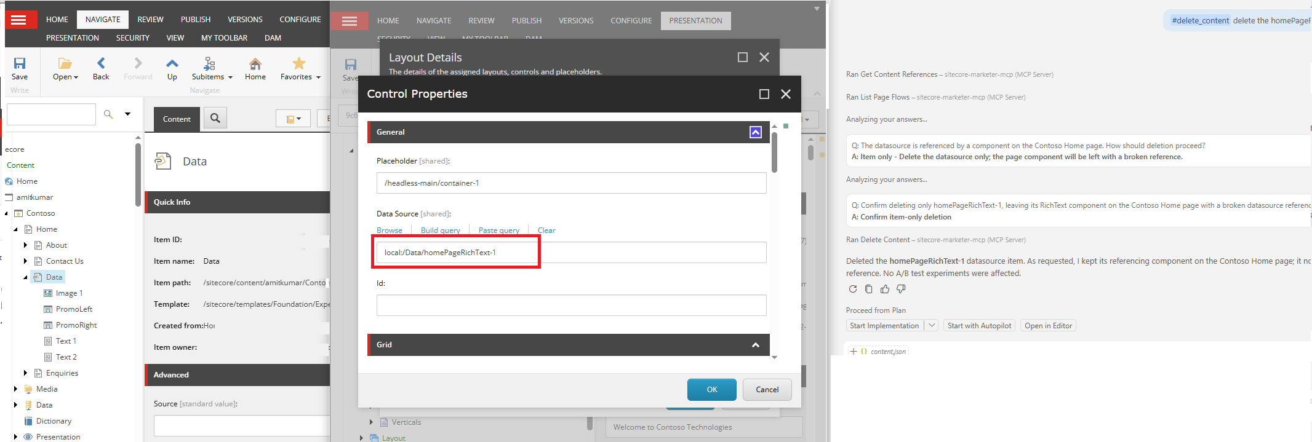Viewport: 1312px width, 442px height.
Task: Click Open in Editor button
Action: (1048, 326)
